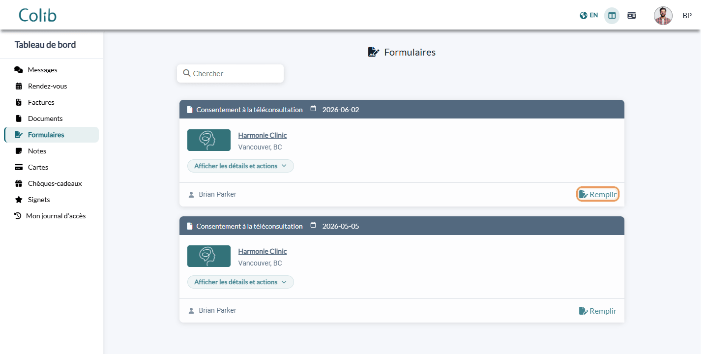Click the Tableau de bord sidebar heading
Viewport: 708px width, 354px height.
coord(45,45)
